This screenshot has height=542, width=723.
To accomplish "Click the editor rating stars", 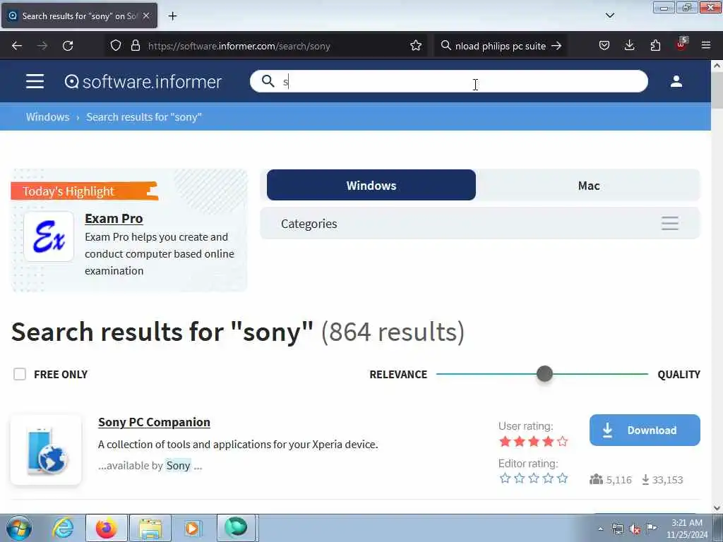I will (534, 478).
